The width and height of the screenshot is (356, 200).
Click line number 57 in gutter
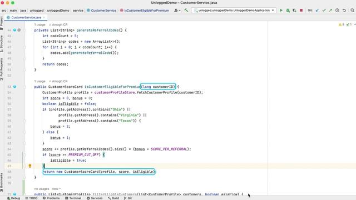tap(9, 109)
